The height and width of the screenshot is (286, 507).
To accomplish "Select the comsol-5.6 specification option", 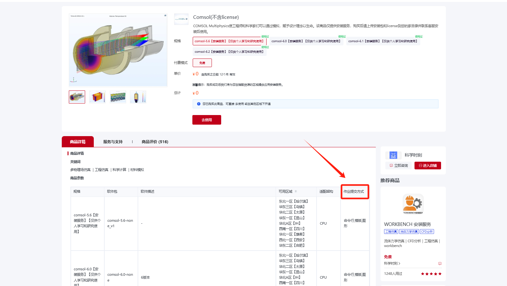I will tap(229, 41).
